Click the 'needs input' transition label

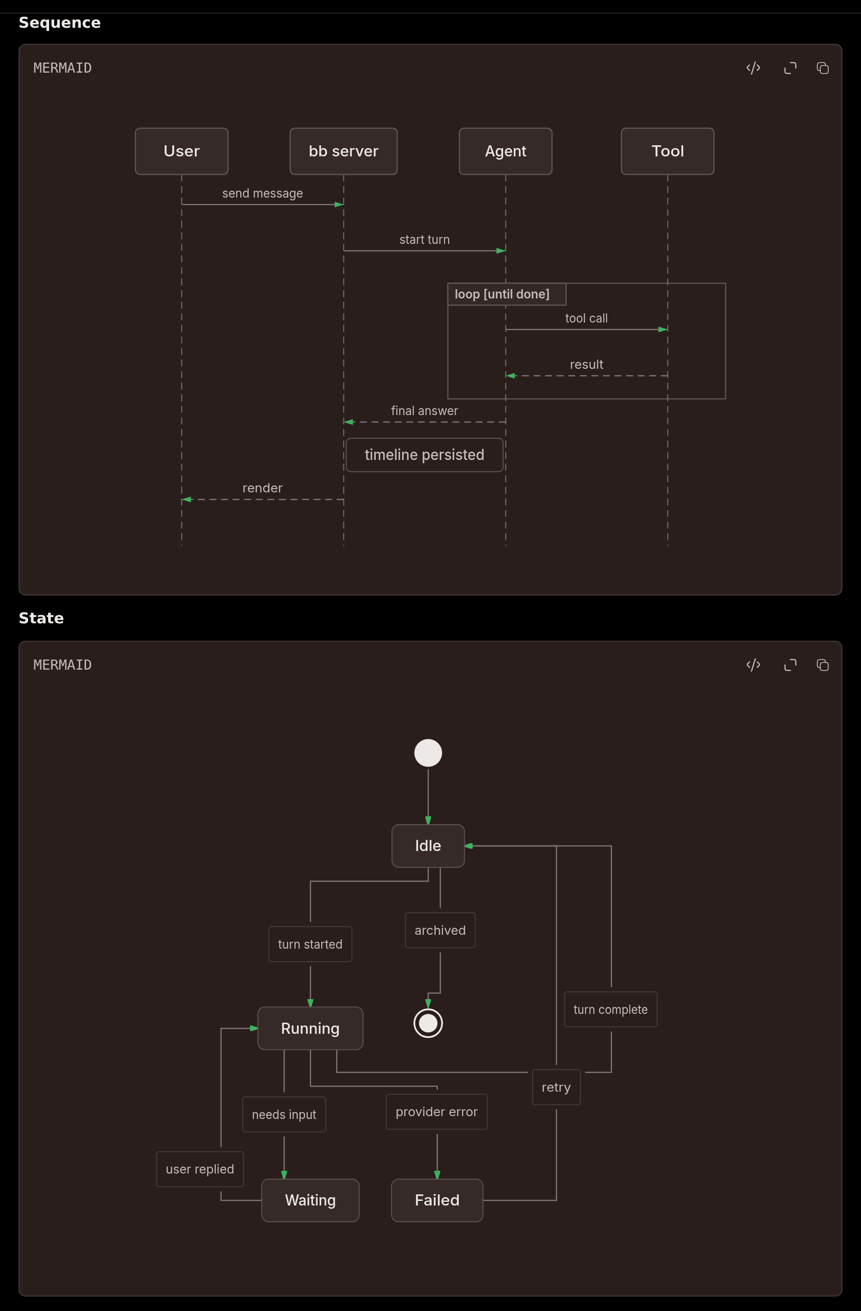284,1114
